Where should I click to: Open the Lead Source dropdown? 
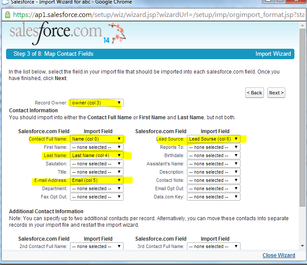click(x=214, y=139)
